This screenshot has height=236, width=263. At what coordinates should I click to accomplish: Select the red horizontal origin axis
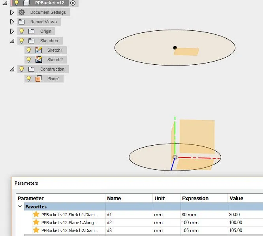click(x=199, y=158)
